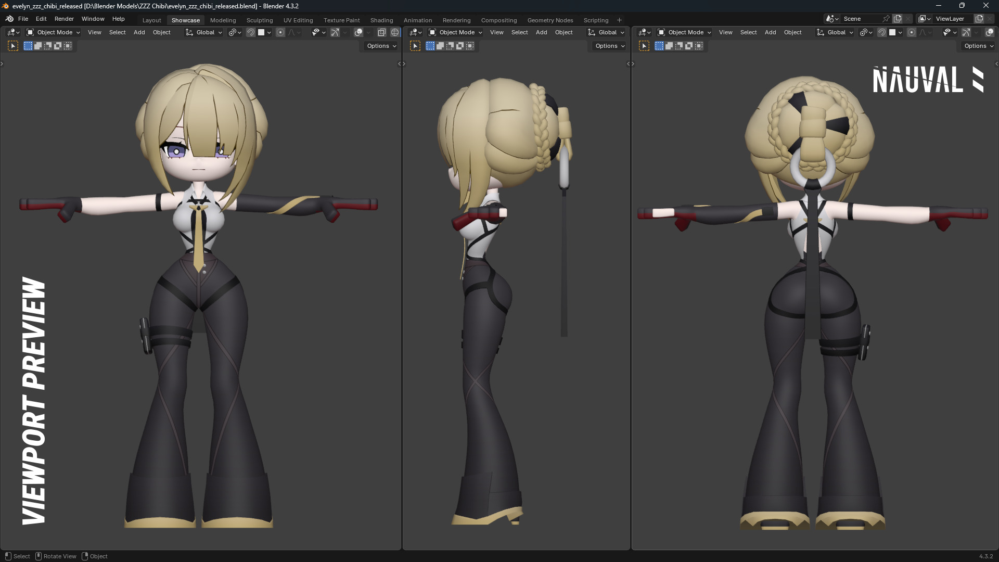Viewport: 999px width, 562px height.
Task: Toggle overlays in left viewport
Action: point(358,32)
